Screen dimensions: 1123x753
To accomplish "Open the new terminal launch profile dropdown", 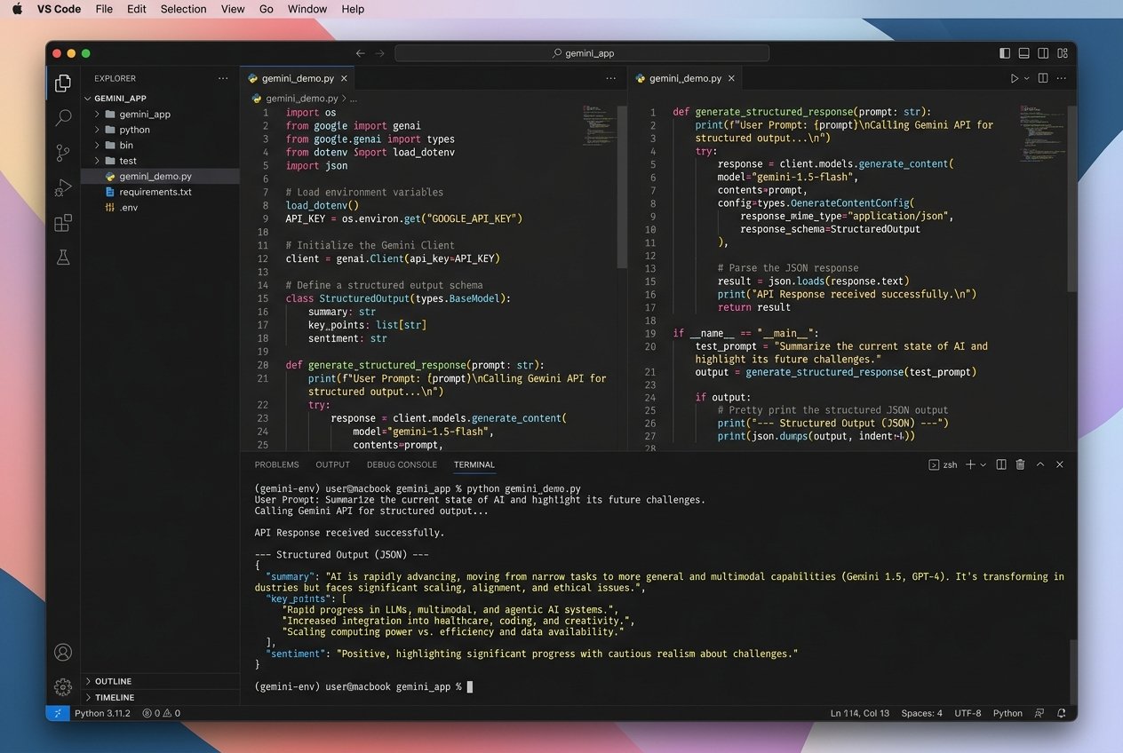I will coord(983,464).
